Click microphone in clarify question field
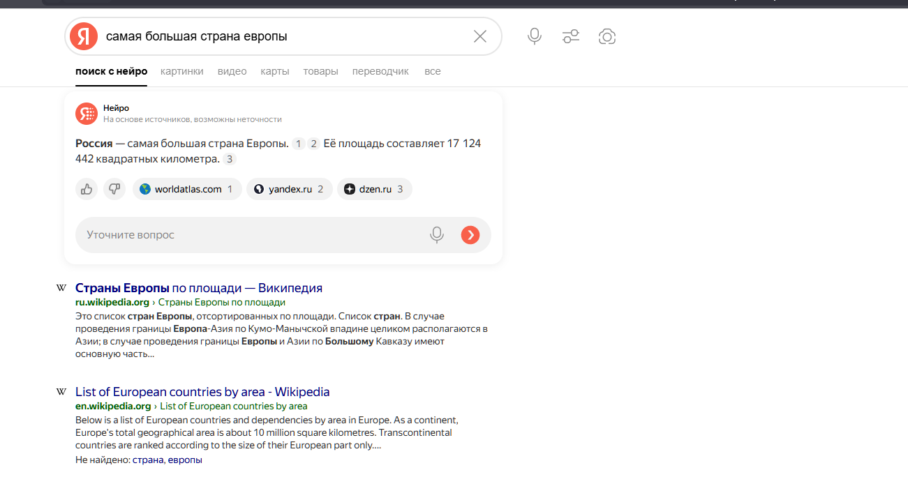908x477 pixels. [x=437, y=235]
